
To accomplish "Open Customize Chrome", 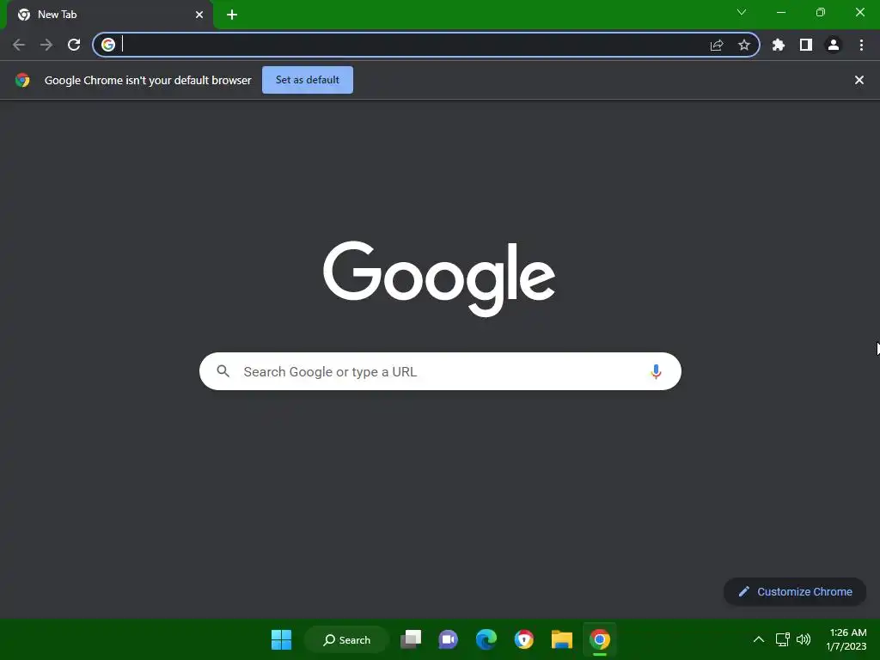I will (x=795, y=591).
